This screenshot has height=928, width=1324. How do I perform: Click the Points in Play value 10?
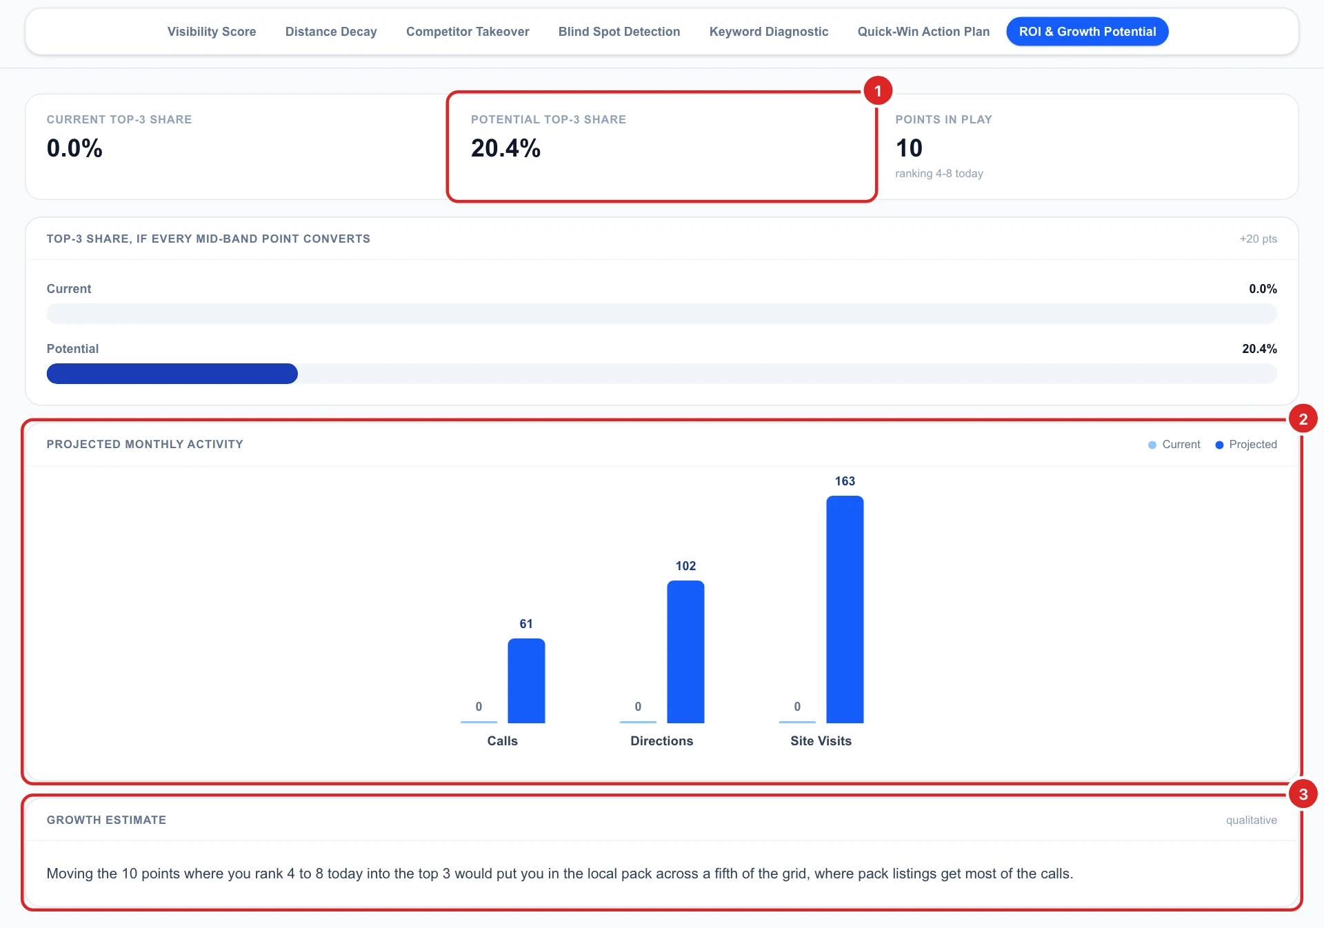(909, 148)
